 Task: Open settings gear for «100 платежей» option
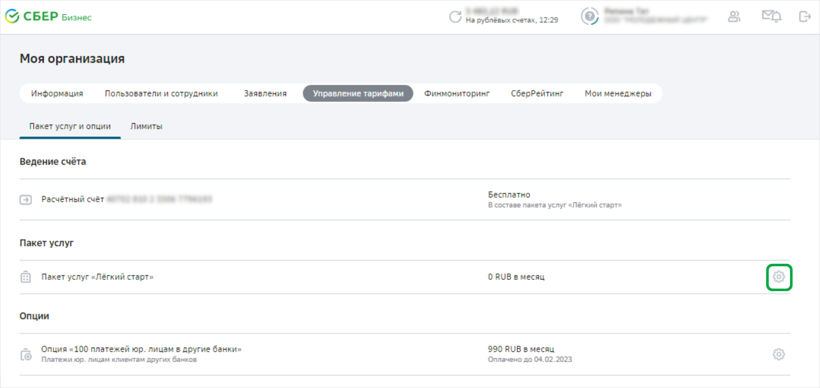pos(778,354)
